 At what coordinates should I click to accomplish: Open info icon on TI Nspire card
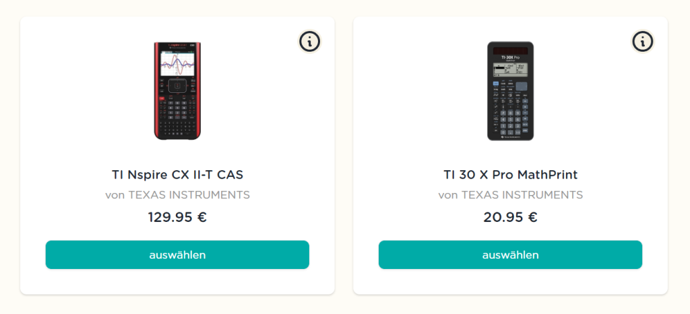click(x=309, y=42)
